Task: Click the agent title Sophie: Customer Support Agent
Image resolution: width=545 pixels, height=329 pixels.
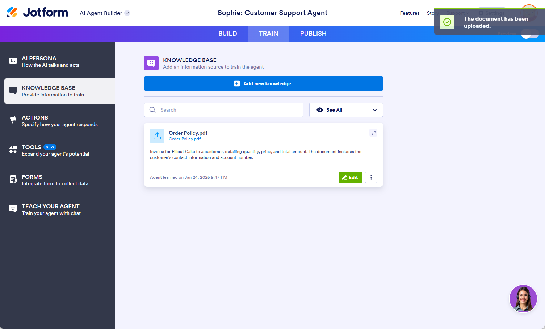Action: click(x=272, y=13)
